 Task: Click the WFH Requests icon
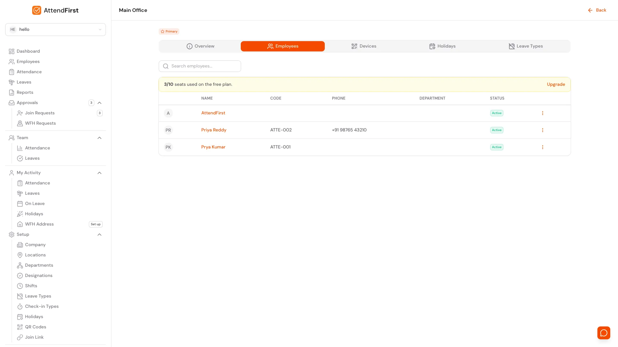click(x=20, y=123)
